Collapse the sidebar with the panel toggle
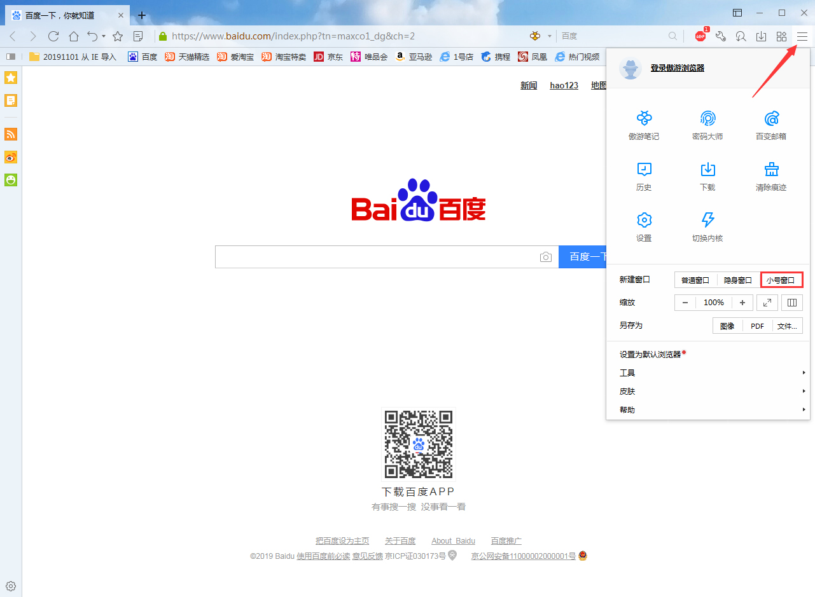 tap(10, 56)
